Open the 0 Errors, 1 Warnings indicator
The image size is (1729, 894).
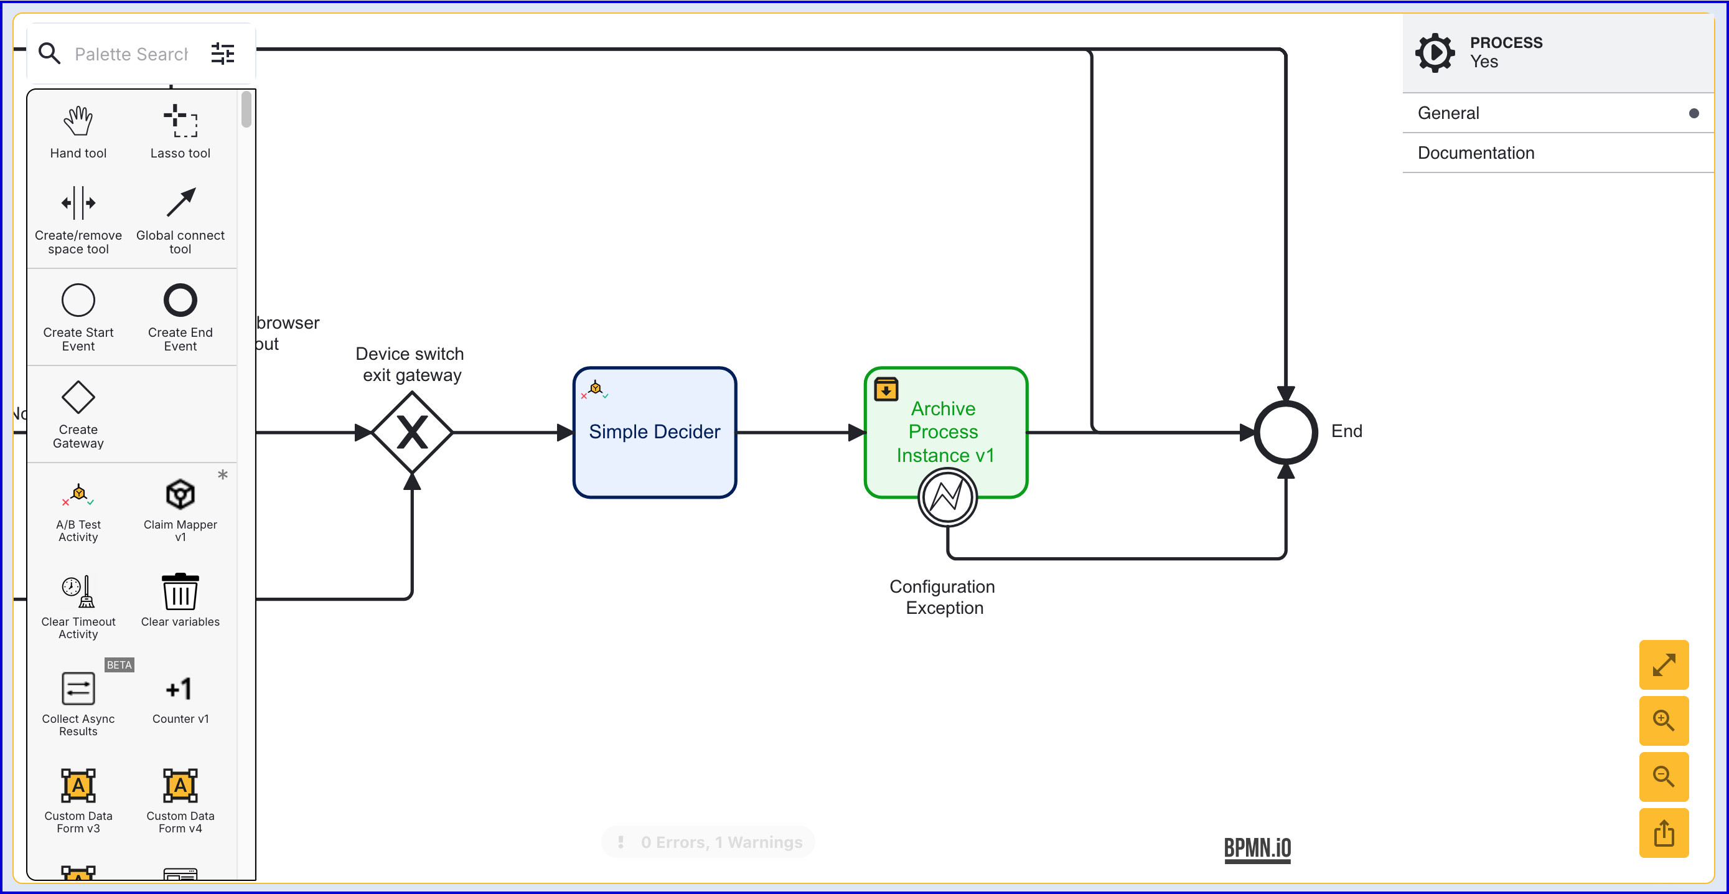point(709,842)
